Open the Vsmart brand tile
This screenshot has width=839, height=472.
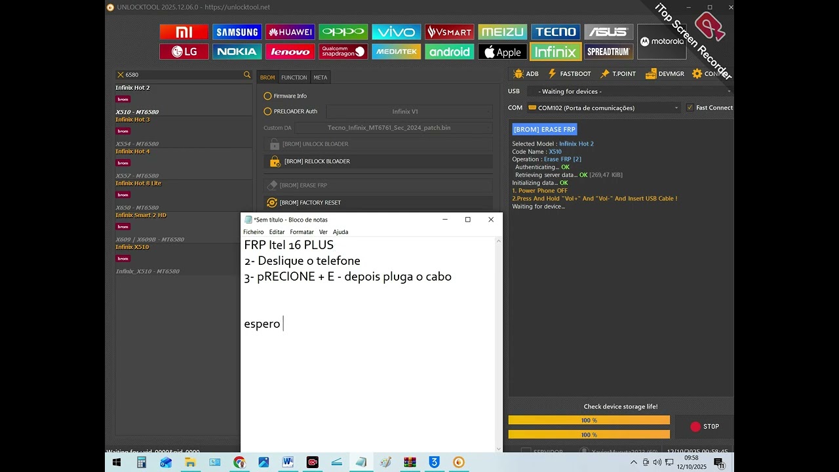point(450,32)
